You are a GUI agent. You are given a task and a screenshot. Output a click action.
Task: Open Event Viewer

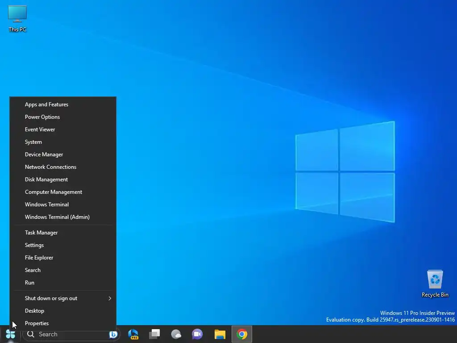63,130
